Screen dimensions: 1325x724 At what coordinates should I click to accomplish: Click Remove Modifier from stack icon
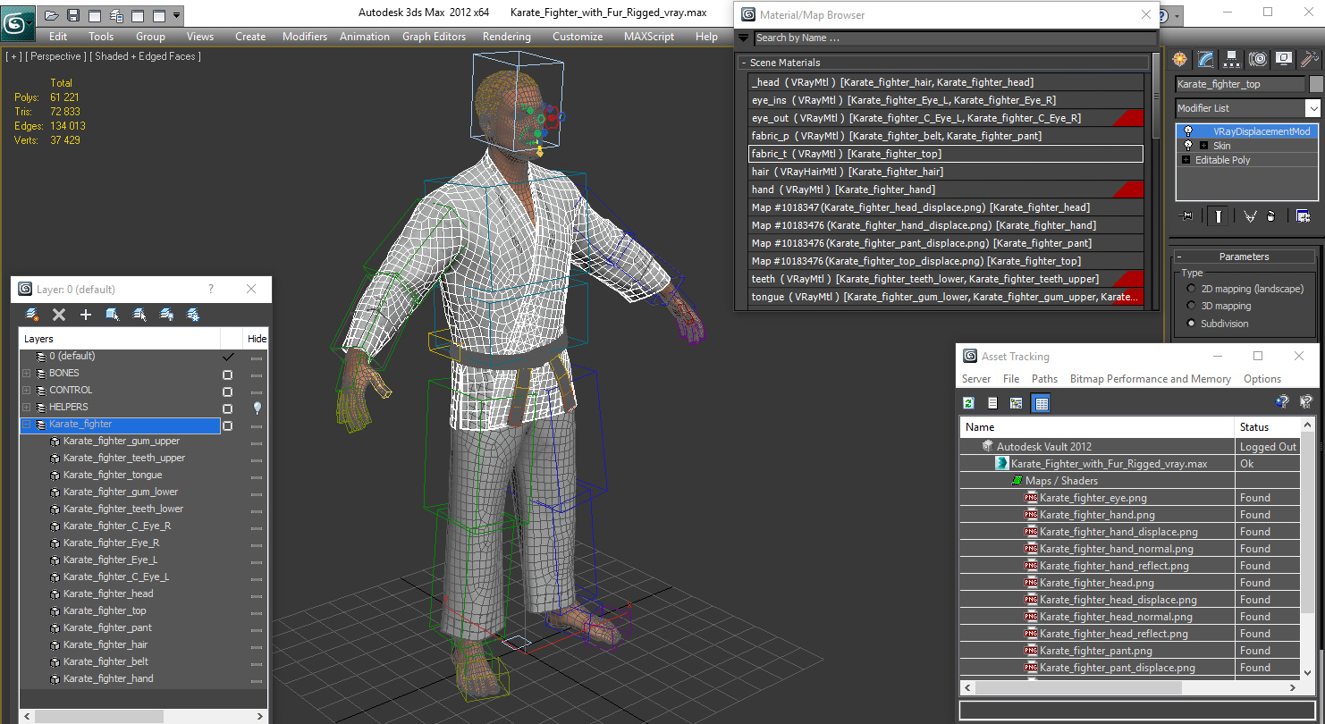1271,215
